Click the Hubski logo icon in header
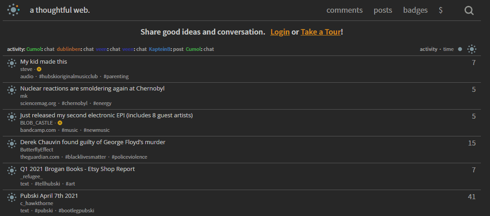 pyautogui.click(x=14, y=10)
